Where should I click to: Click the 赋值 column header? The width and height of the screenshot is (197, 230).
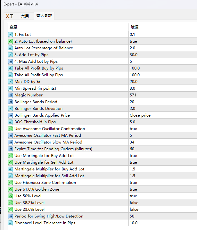pyautogui.click(x=135, y=27)
